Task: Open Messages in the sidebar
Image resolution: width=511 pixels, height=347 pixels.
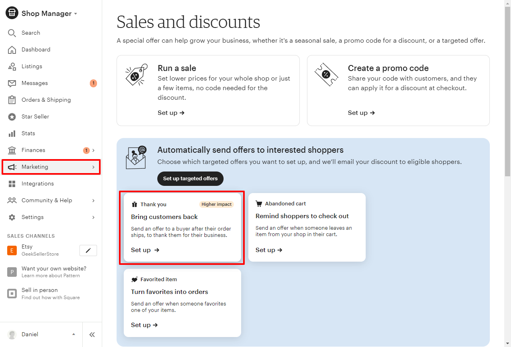Action: (35, 83)
